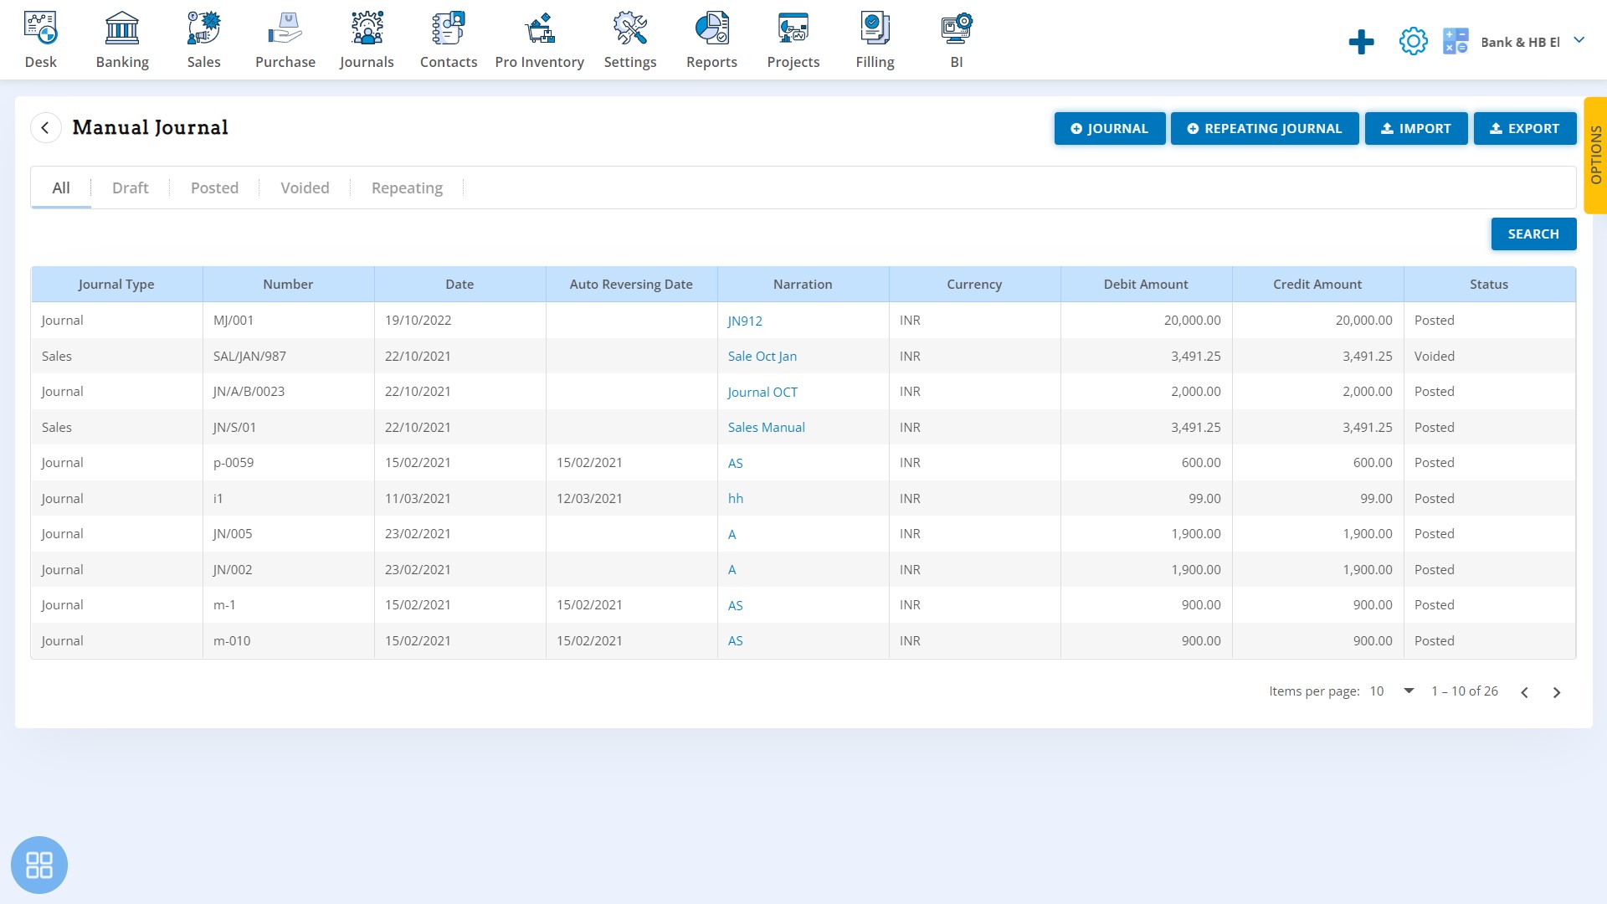Access Pro Inventory module
Viewport: 1607px width, 904px height.
[x=540, y=39]
